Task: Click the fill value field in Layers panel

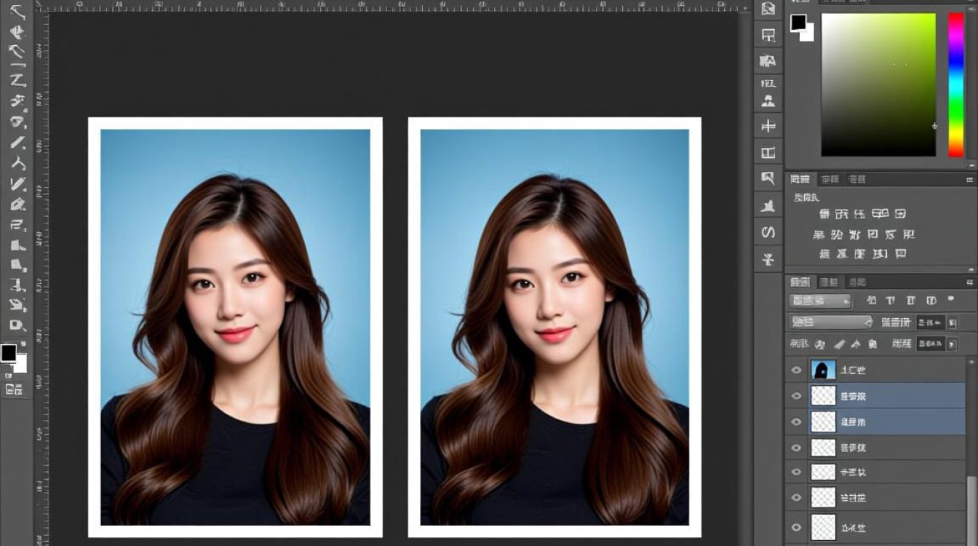Action: tap(931, 344)
